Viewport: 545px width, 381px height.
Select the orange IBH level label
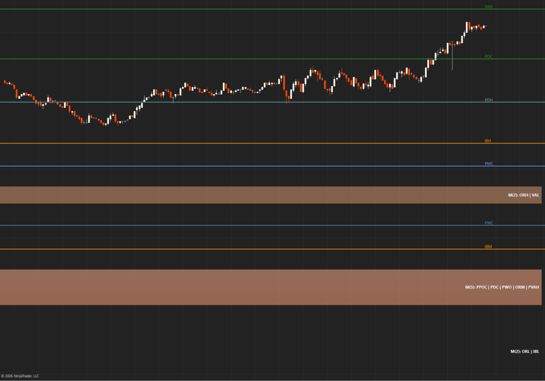(x=488, y=141)
